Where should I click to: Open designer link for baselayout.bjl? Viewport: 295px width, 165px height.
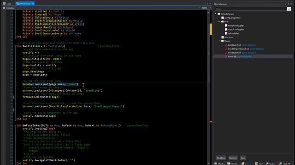[x=249, y=45]
